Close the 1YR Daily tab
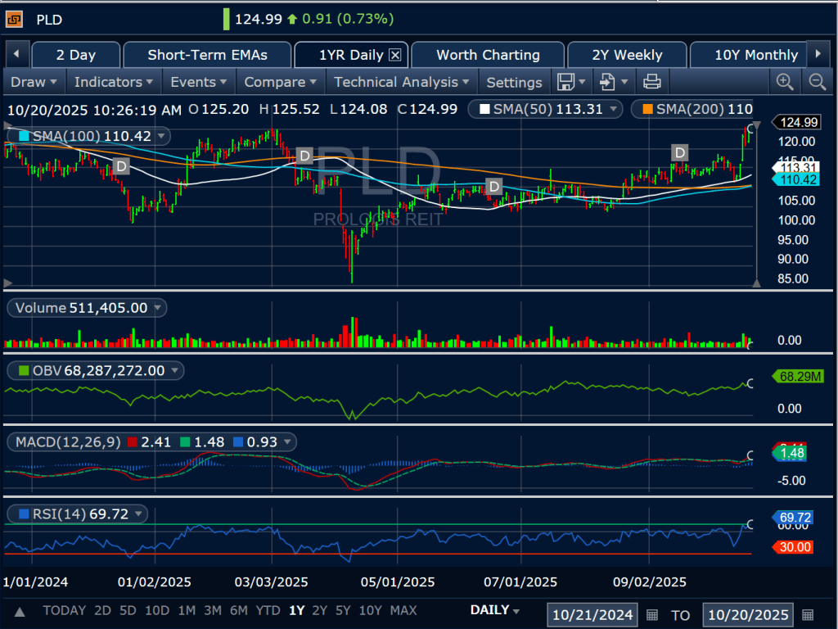 click(395, 55)
